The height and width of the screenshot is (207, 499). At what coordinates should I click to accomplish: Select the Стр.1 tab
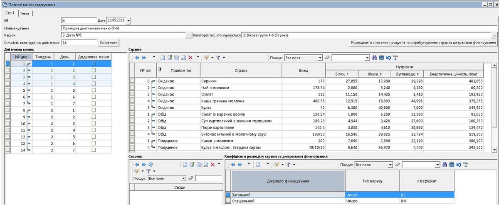10,13
